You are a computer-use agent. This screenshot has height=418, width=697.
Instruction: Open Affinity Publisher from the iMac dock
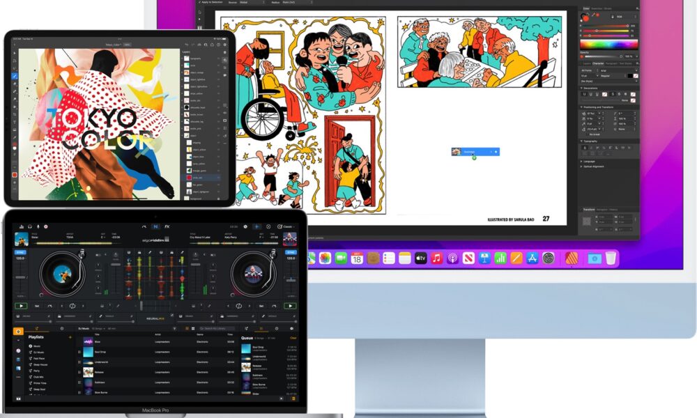coord(572,258)
